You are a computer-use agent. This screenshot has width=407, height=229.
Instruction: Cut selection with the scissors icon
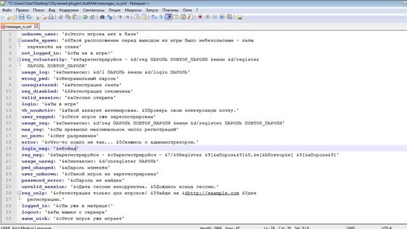pyautogui.click(x=60, y=17)
